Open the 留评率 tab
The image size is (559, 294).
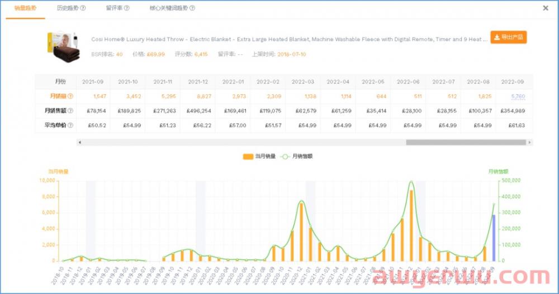coord(114,8)
